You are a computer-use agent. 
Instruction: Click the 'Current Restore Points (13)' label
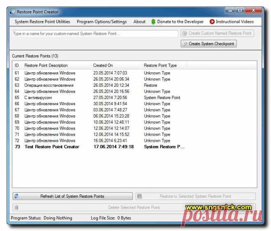[x=35, y=56]
